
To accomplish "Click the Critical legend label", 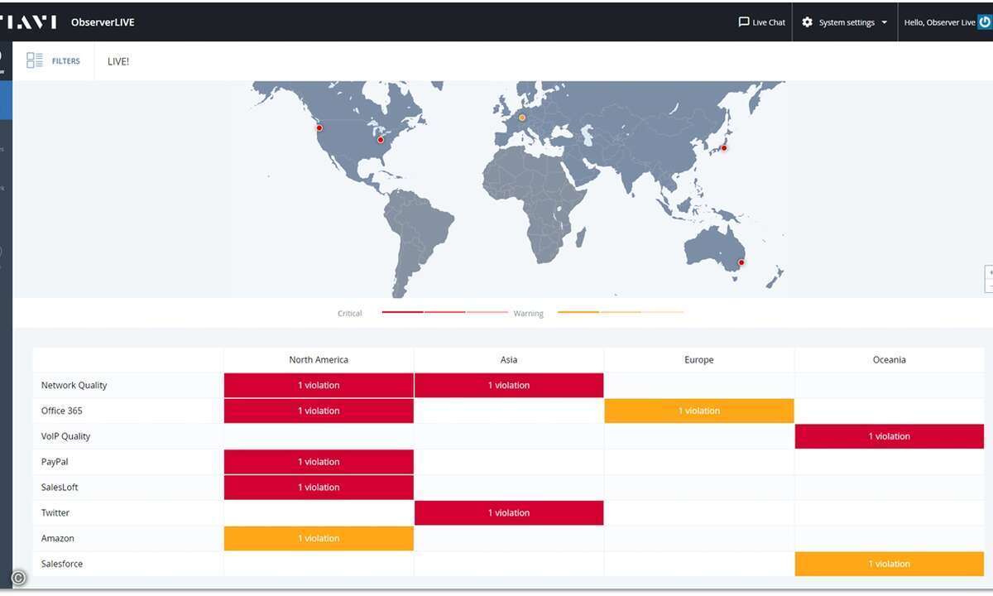I will click(x=350, y=314).
